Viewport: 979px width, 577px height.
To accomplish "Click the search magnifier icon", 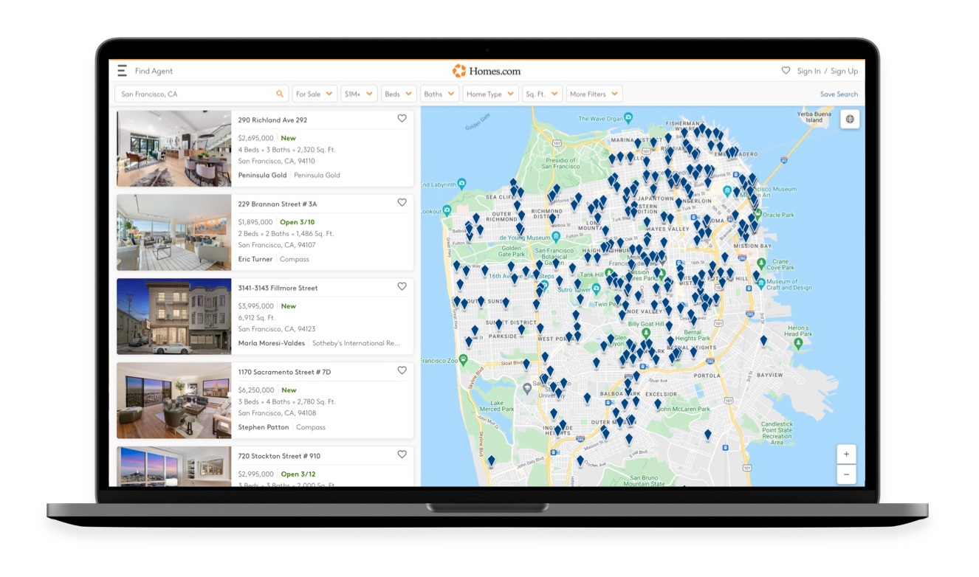I will [280, 94].
